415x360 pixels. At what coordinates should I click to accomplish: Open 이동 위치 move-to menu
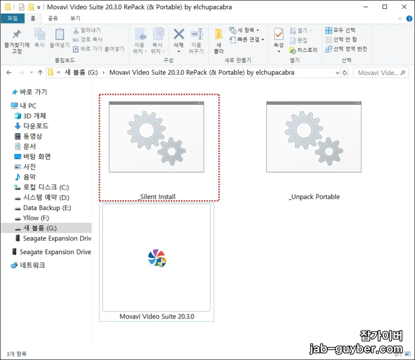(x=140, y=41)
